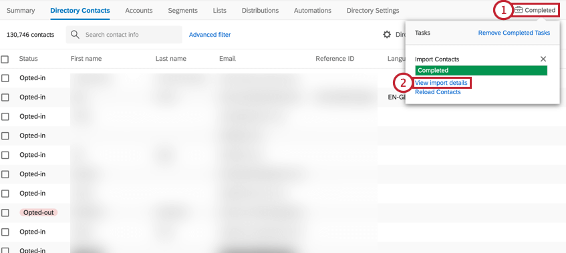Click the Reference ID column header
The image size is (566, 253).
pyautogui.click(x=335, y=59)
